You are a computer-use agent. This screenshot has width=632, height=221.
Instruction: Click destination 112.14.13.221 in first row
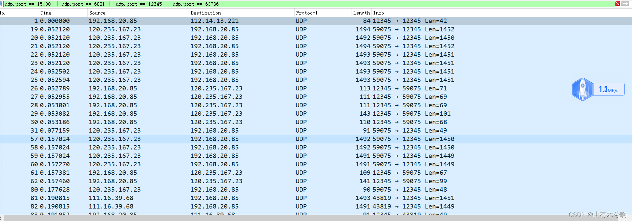click(x=214, y=21)
